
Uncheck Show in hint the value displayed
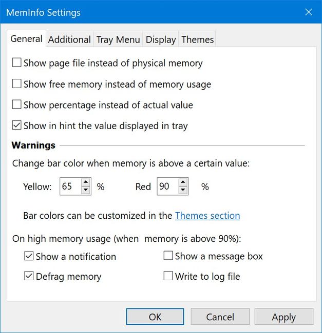point(17,126)
